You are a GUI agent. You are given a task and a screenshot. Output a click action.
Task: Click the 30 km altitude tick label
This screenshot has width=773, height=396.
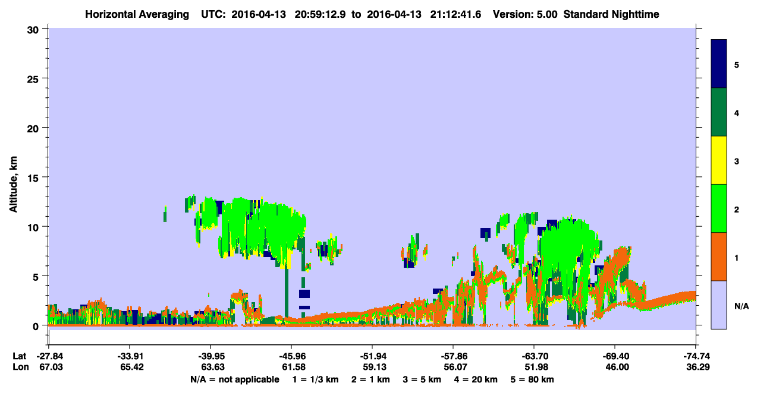click(34, 28)
